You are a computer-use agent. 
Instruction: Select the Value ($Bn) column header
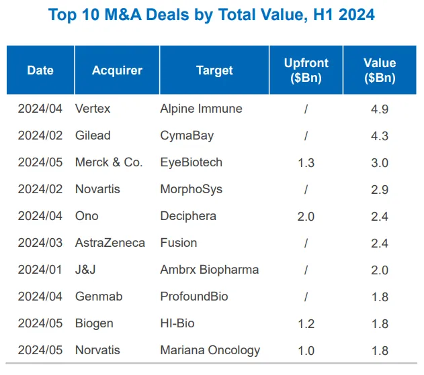380,70
